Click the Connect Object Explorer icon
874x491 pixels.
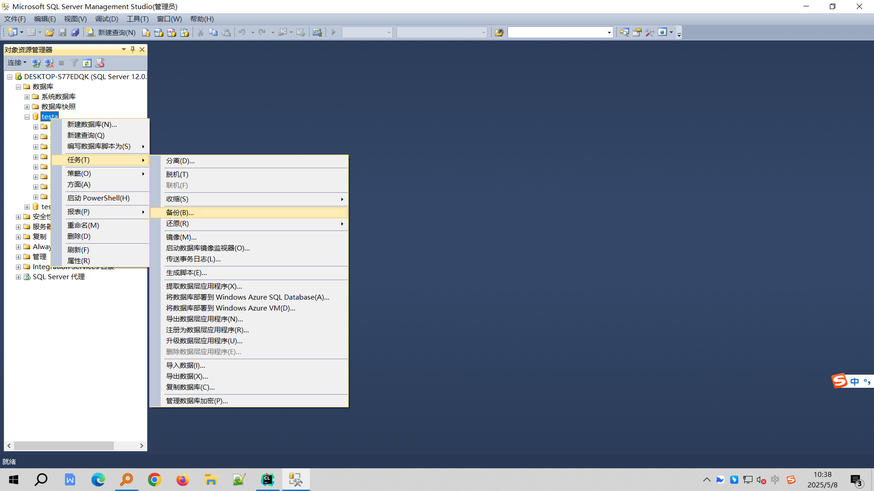coord(36,63)
